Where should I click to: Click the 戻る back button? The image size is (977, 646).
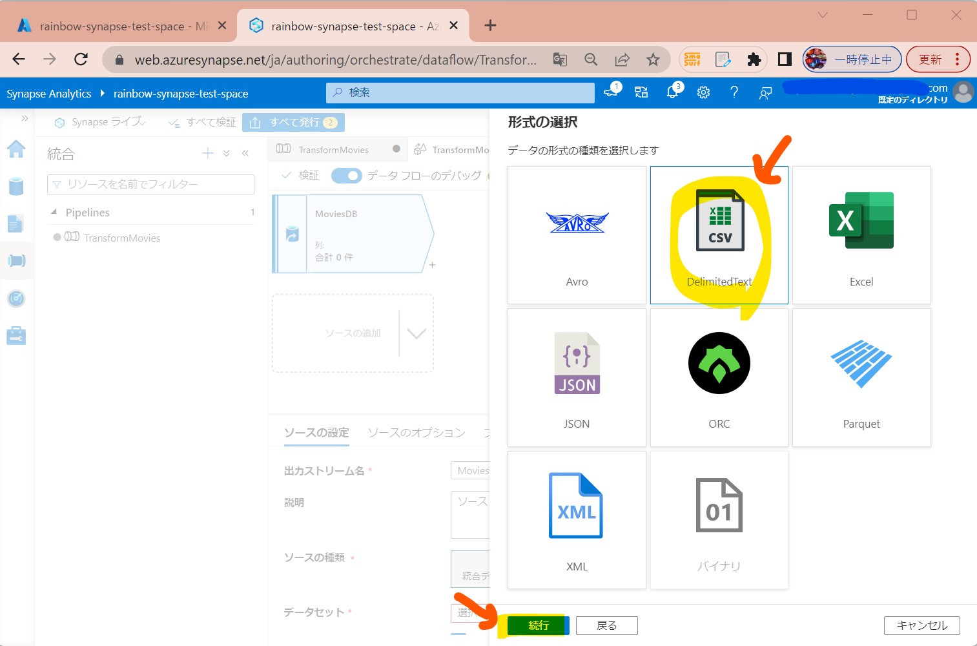607,625
